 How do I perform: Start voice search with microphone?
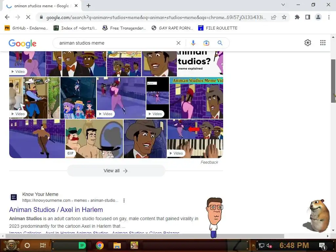tap(193, 43)
